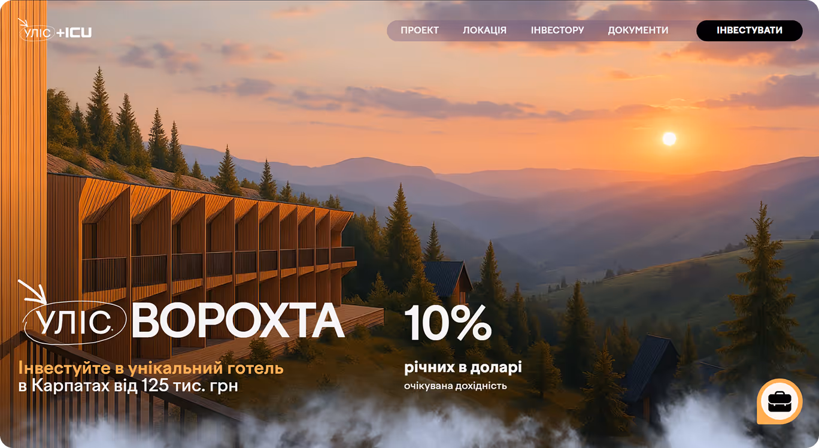Select the ІНВЕСТОРУ navigation item

[557, 31]
